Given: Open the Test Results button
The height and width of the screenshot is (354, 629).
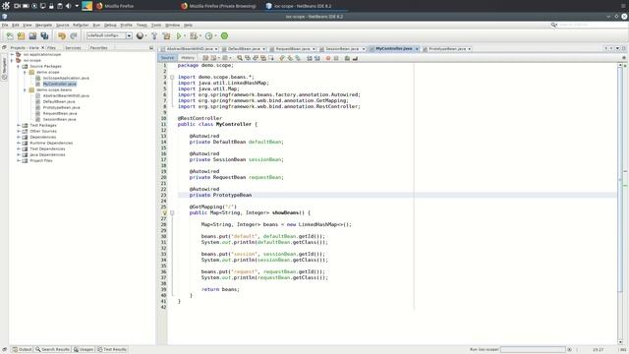Looking at the screenshot, I should [x=112, y=350].
